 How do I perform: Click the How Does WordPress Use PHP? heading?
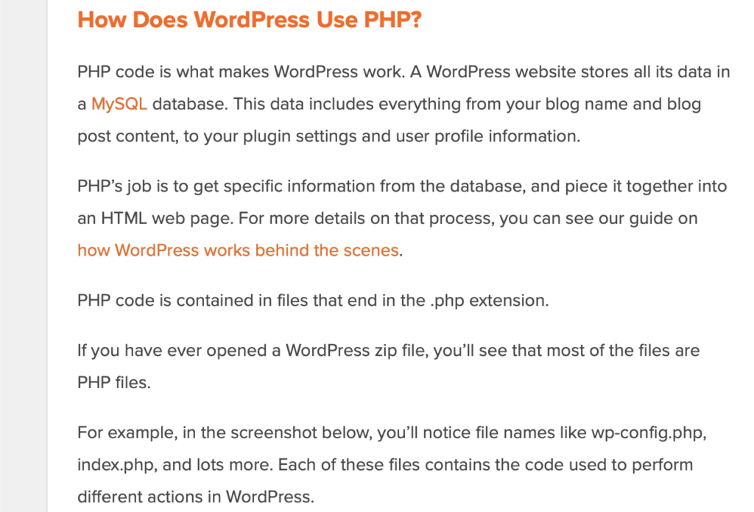coord(250,20)
